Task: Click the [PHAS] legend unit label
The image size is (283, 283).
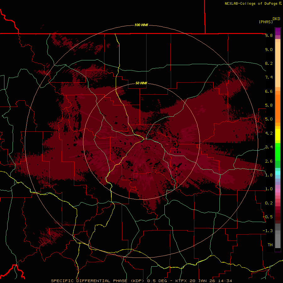Action: click(266, 22)
